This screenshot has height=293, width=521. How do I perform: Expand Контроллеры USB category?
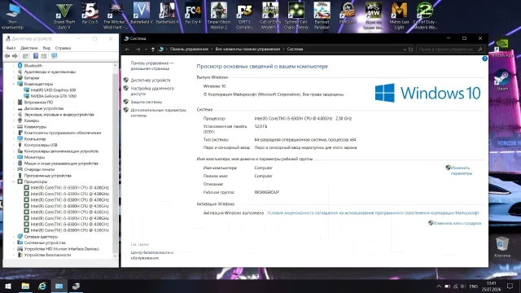pyautogui.click(x=14, y=145)
